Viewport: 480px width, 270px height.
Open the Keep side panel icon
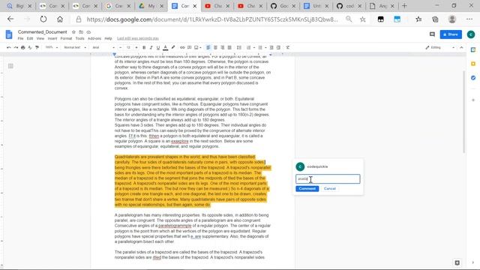[473, 64]
